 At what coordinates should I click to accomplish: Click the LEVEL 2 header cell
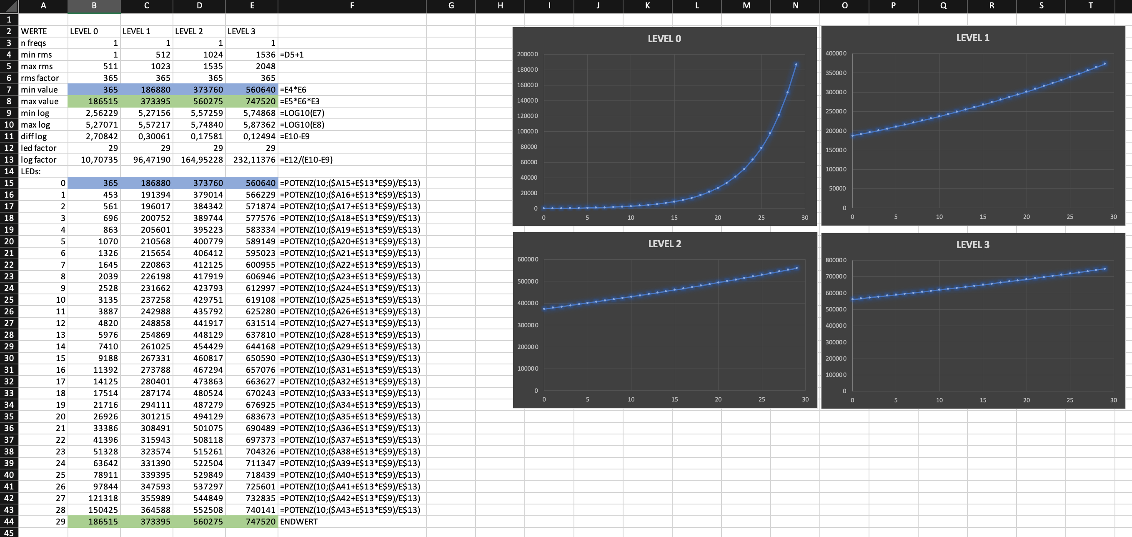199,31
